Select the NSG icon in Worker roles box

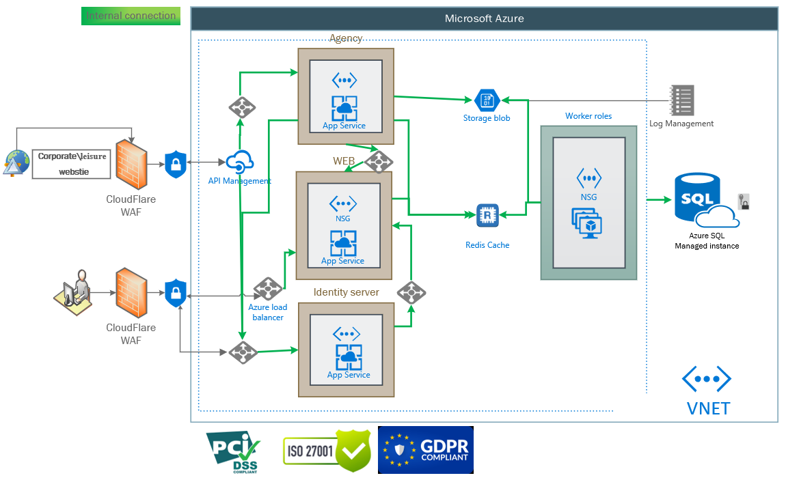(x=589, y=178)
